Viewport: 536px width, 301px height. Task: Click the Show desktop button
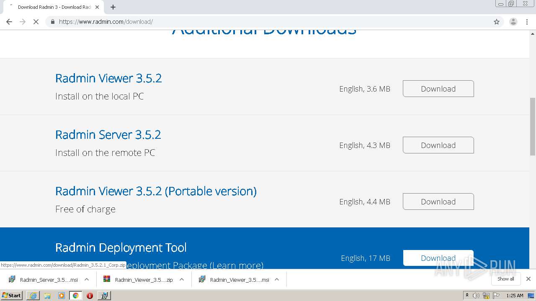(532, 296)
